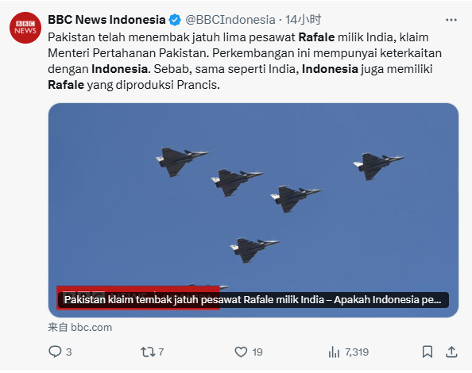Click the article headline caption overlay
The image size is (472, 373).
tap(253, 300)
